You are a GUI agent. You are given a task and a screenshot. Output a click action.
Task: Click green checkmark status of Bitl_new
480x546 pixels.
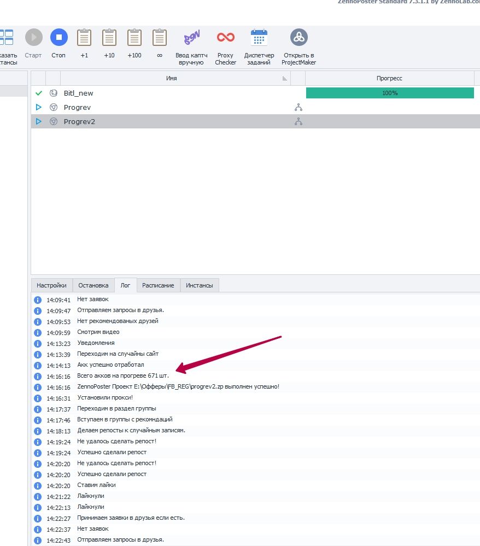[x=39, y=93]
